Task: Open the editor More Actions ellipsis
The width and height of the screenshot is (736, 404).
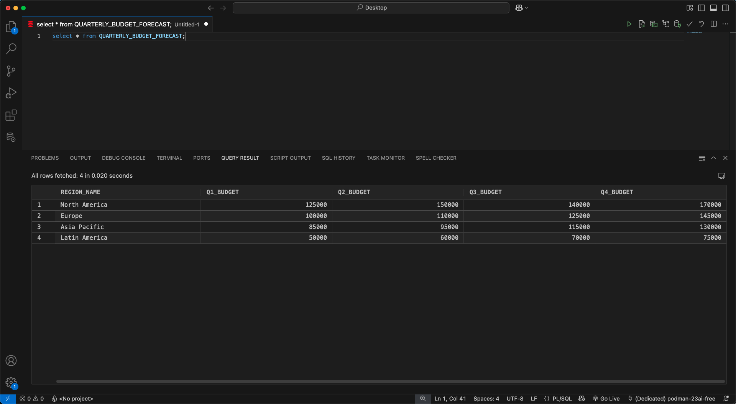Action: [x=726, y=24]
